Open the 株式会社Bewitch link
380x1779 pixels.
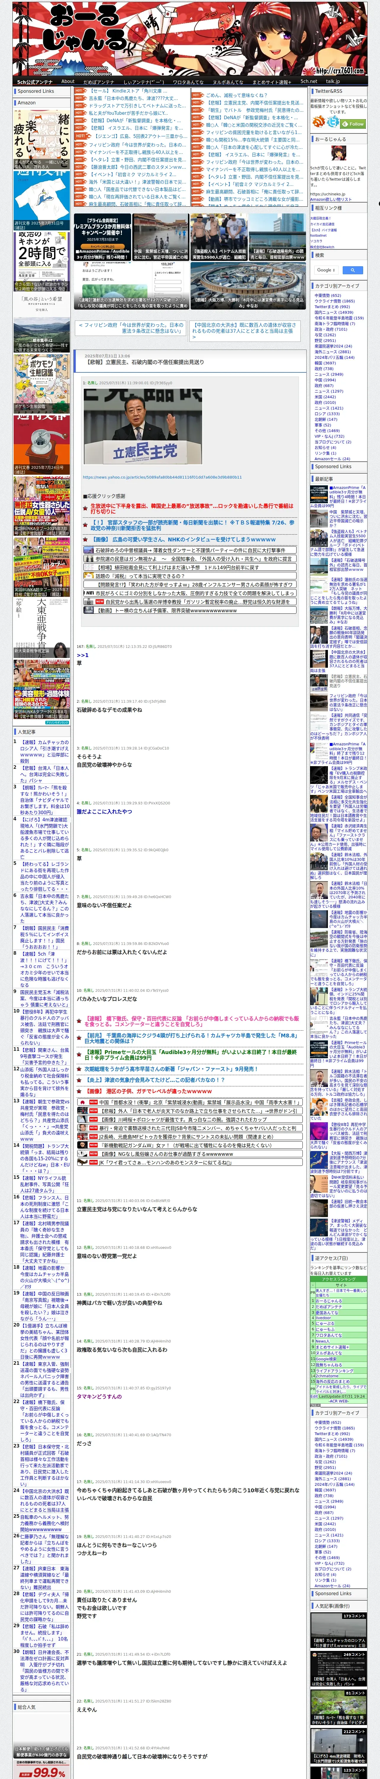(322, 247)
